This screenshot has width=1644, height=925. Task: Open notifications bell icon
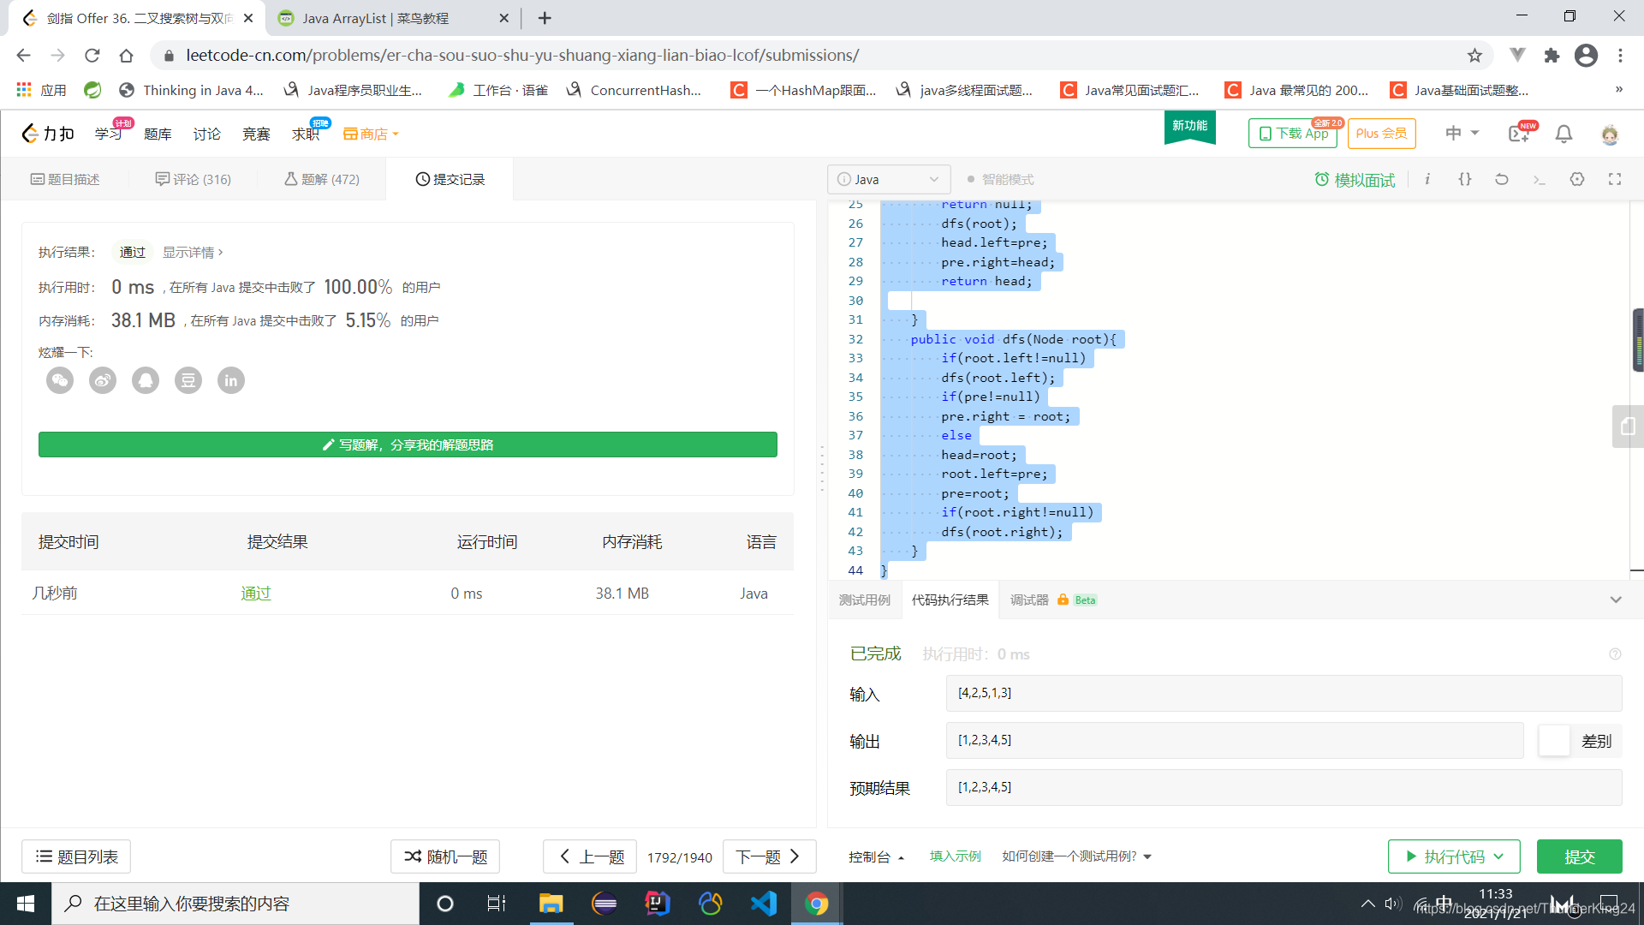click(x=1564, y=134)
